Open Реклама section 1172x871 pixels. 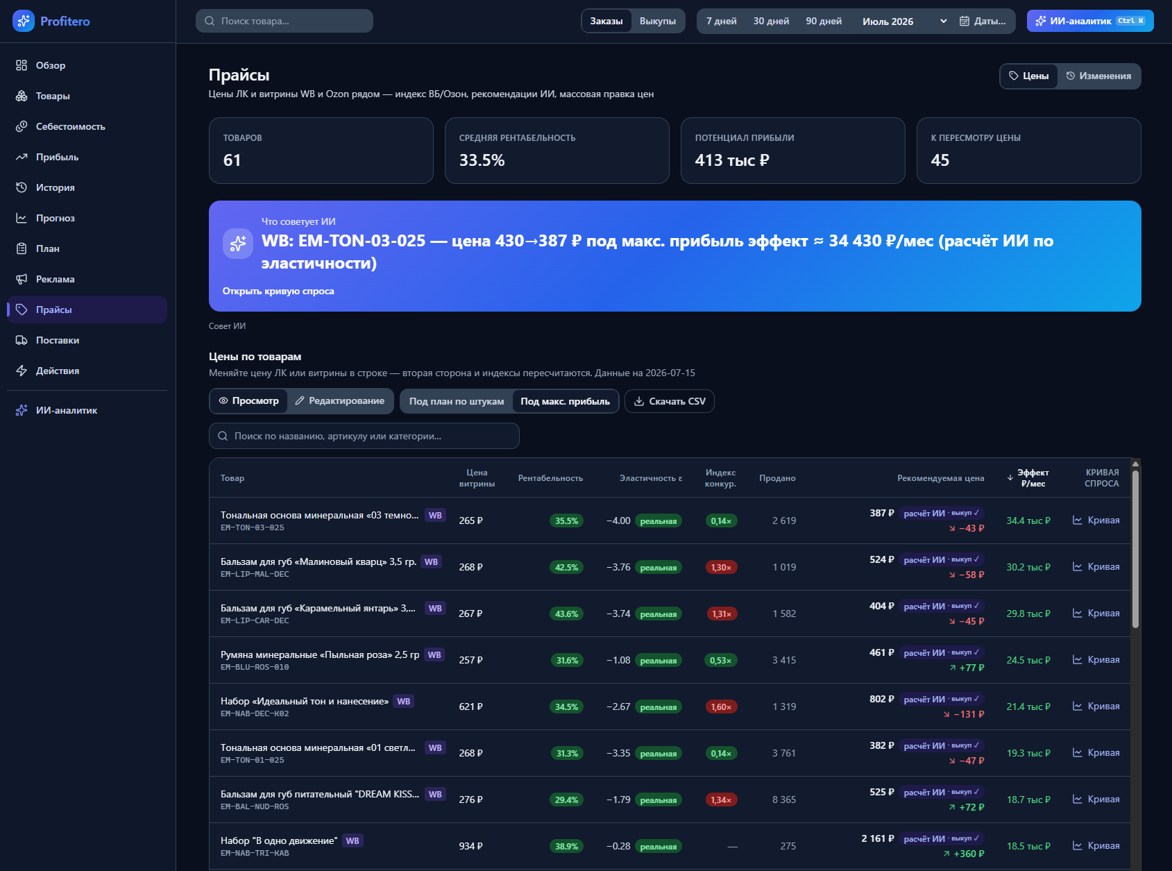pos(87,279)
